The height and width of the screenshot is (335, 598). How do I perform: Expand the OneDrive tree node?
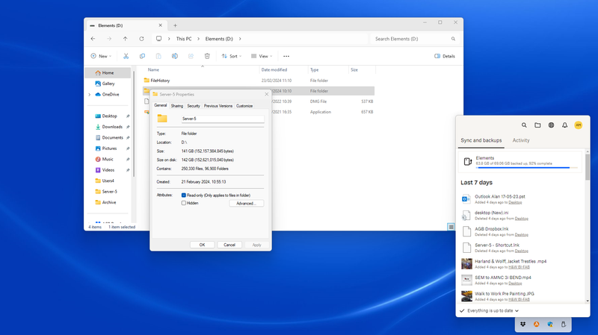click(x=90, y=95)
